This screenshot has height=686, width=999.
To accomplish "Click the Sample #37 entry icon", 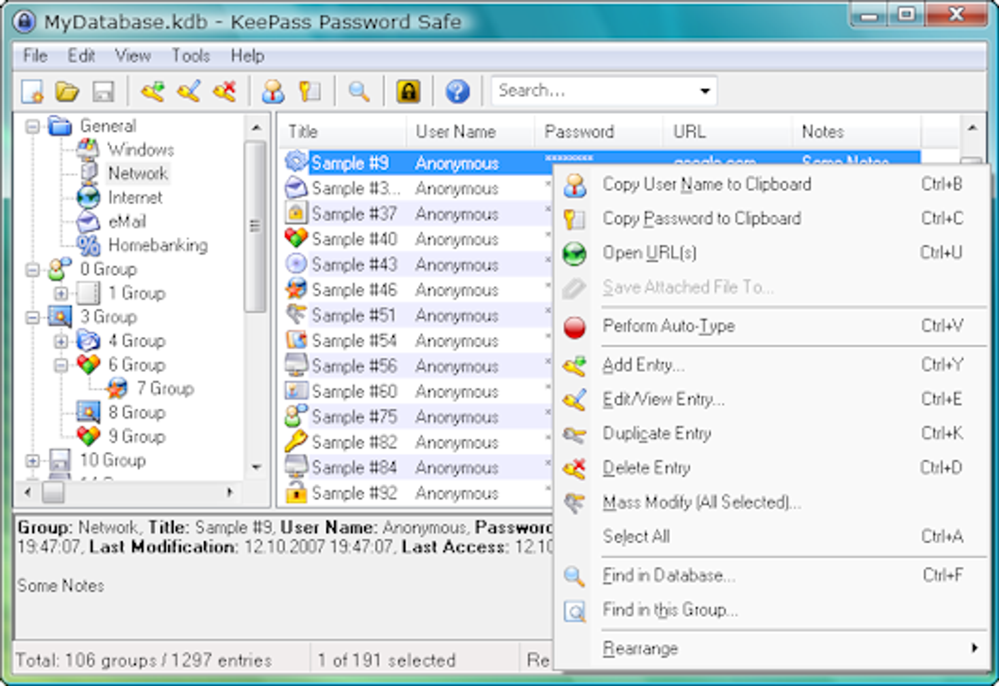I will click(296, 213).
